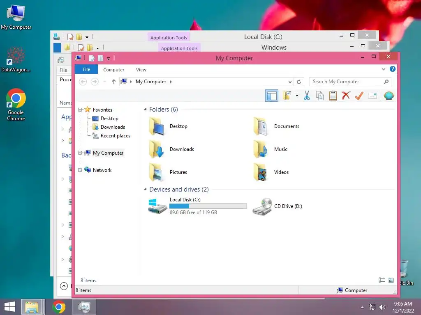Select the CD Drive (D:) icon
Screen dimensions: 421x315
262,206
